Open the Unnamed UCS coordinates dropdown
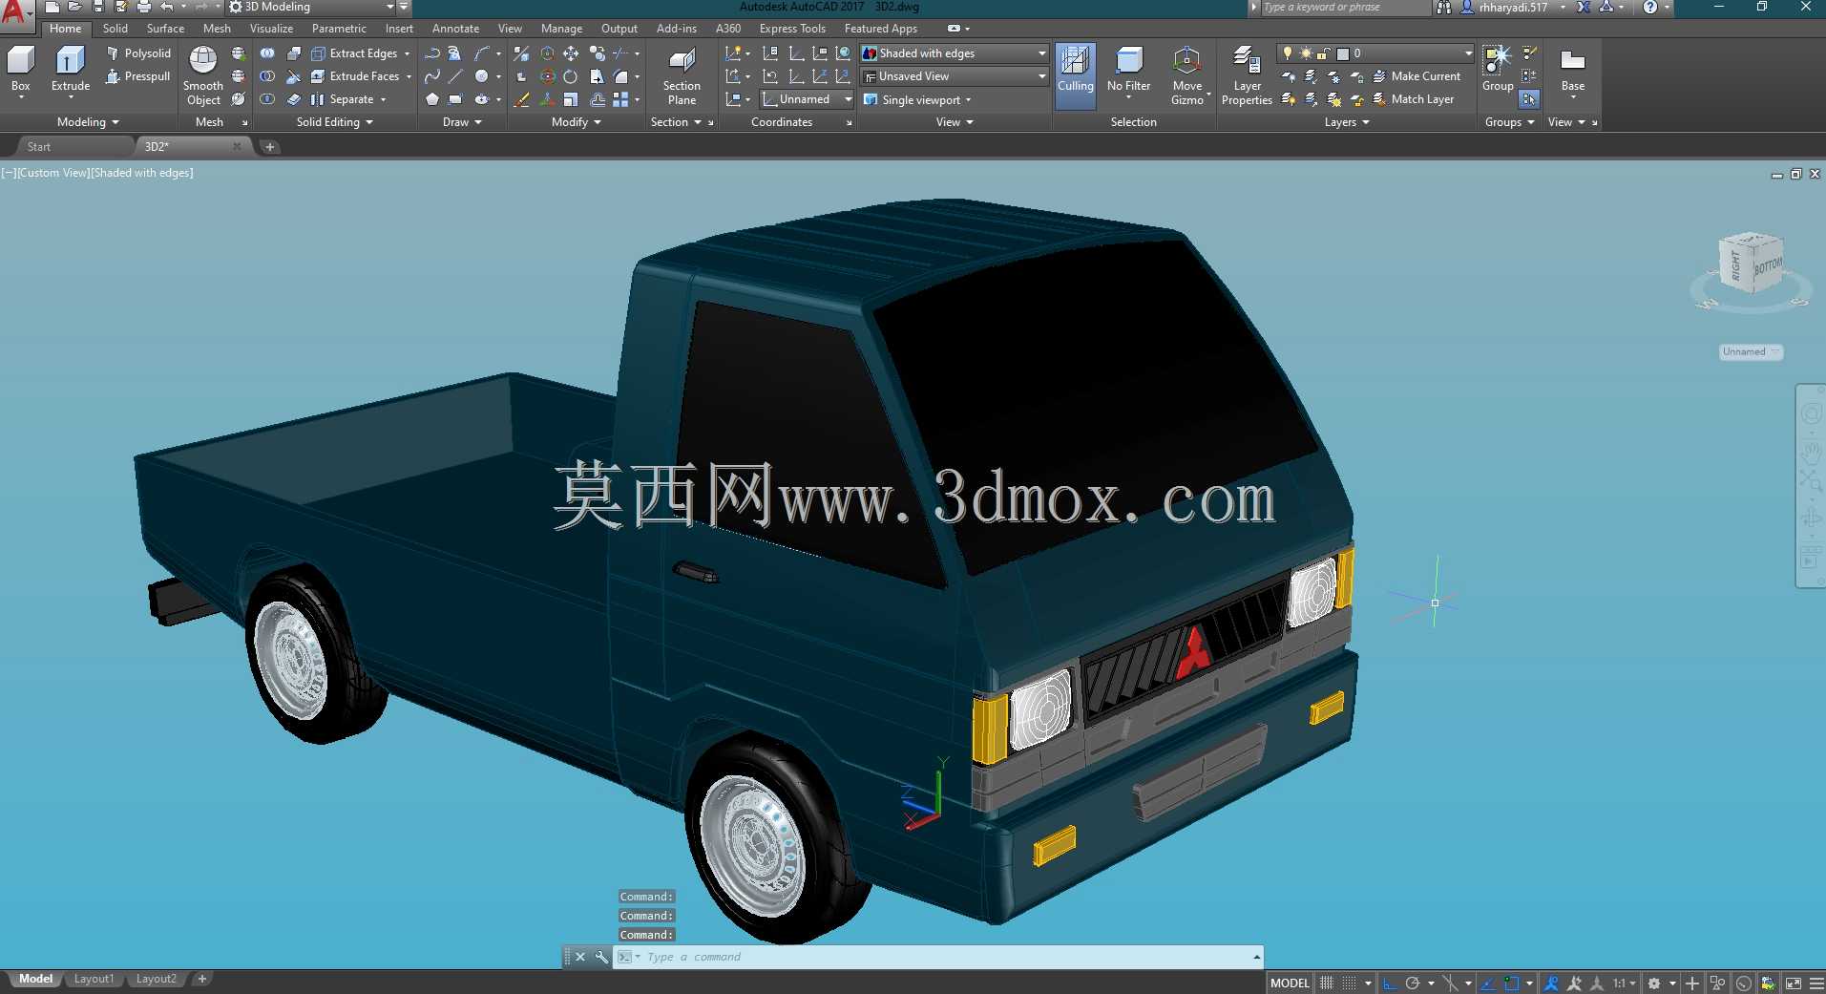The width and height of the screenshot is (1826, 994). point(807,99)
